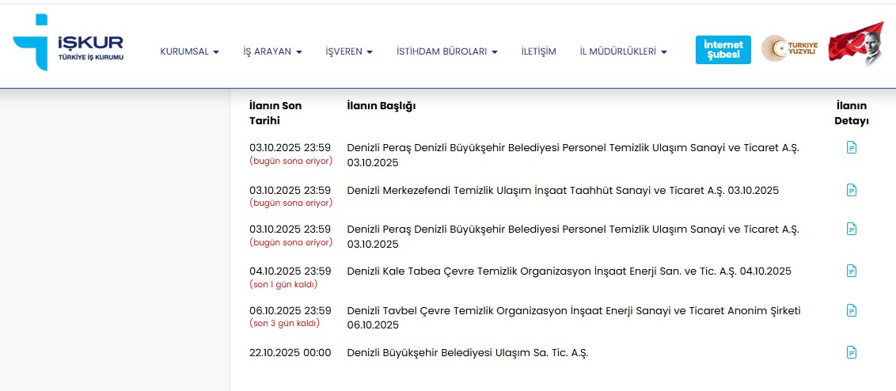Click the Turkish flag Atatürk image
Image resolution: width=896 pixels, height=391 pixels.
coord(856,45)
